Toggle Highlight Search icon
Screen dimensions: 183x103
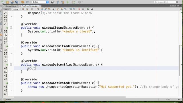click(49, 9)
